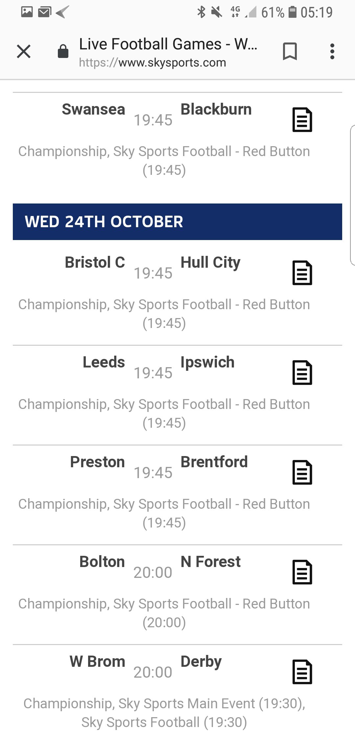This screenshot has height=731, width=355.
Task: Select the N Forest team name
Action: coord(210,562)
